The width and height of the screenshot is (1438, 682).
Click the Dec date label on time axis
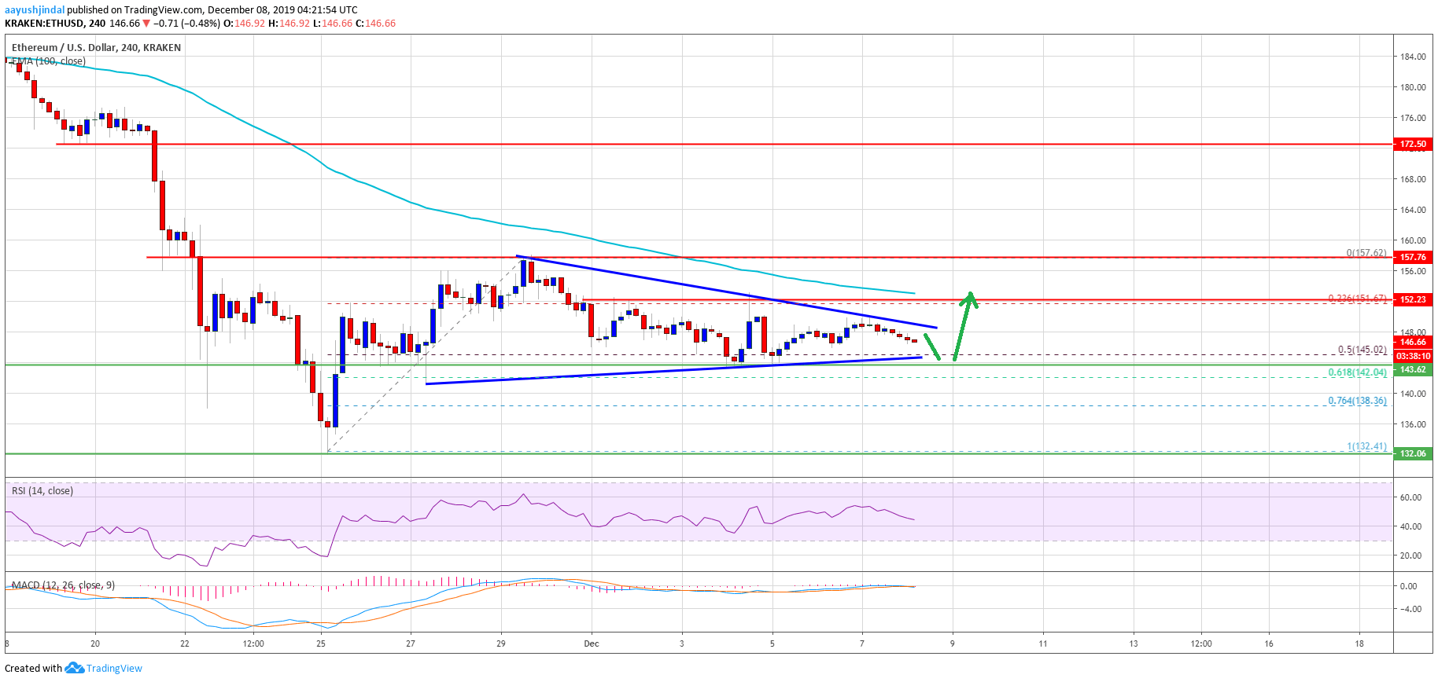[x=592, y=643]
